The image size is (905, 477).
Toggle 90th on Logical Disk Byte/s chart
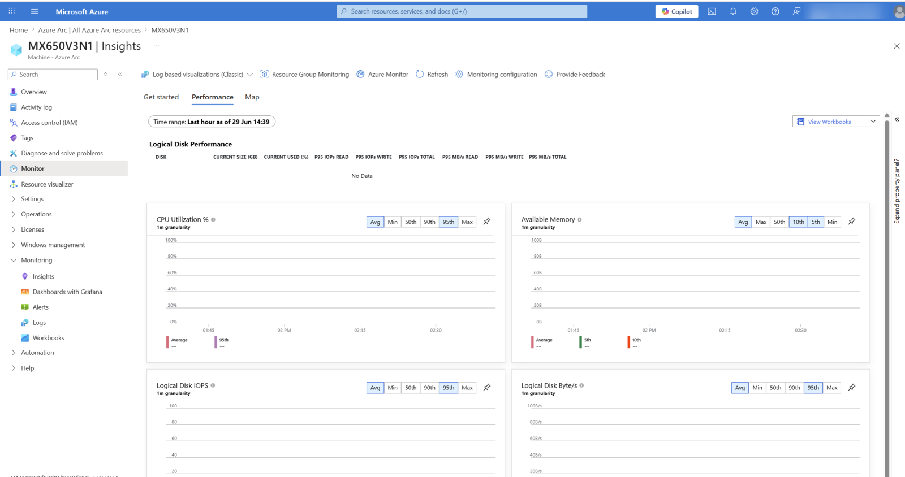(794, 388)
